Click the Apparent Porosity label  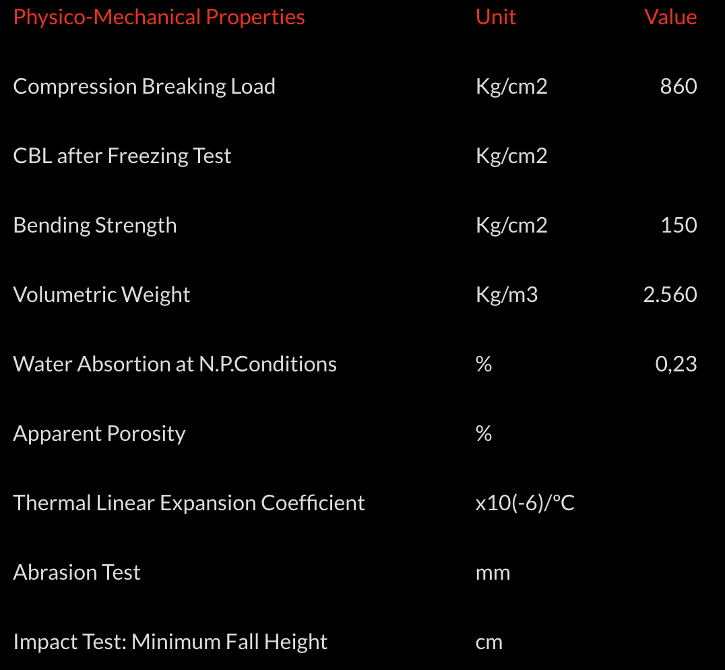(99, 433)
